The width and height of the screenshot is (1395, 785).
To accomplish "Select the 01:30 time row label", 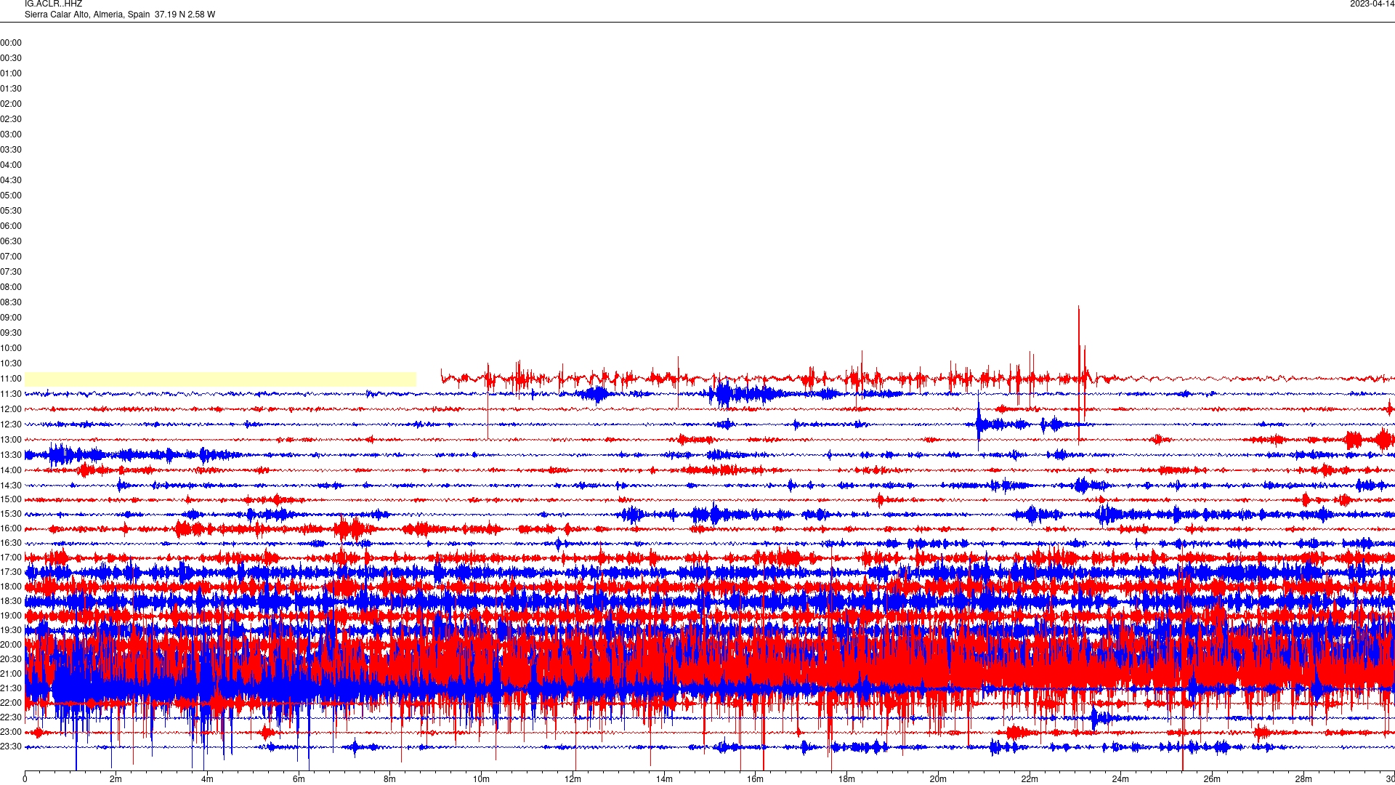I will click(11, 89).
